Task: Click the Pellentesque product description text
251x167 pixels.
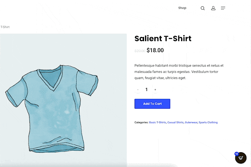Action: (x=179, y=72)
